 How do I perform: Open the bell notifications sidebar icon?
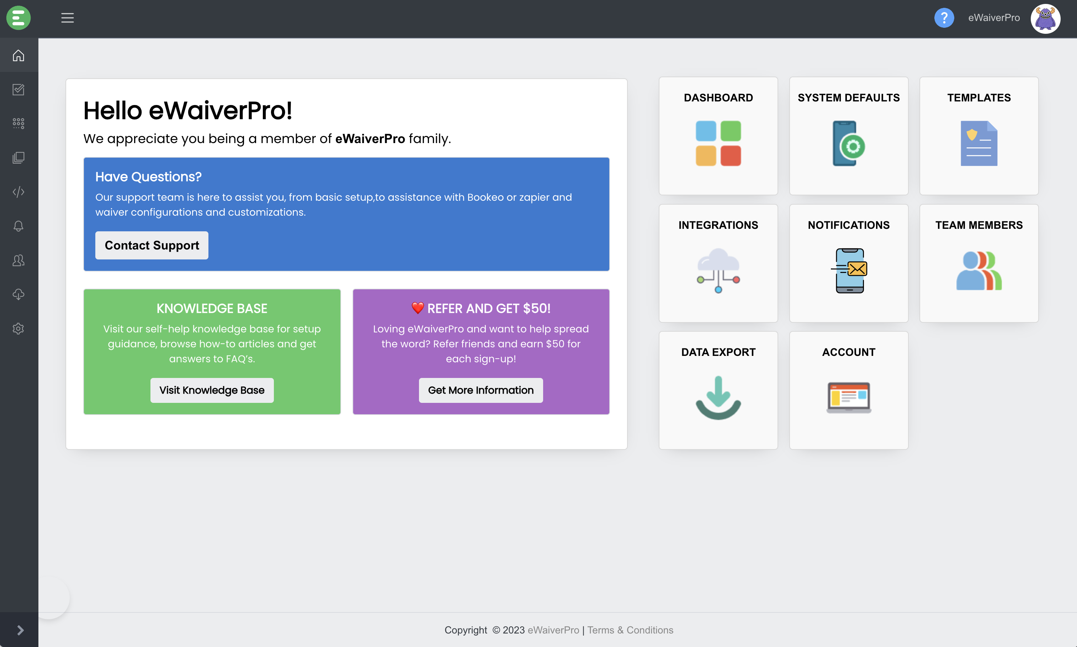pos(18,226)
